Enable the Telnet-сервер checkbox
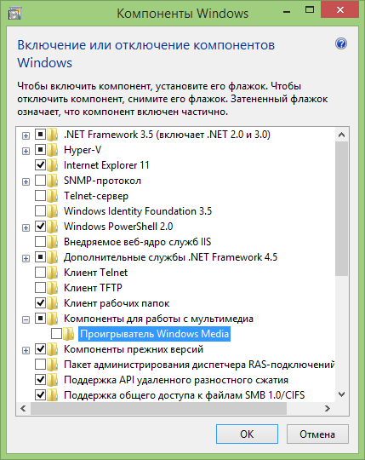The image size is (365, 460). (41, 196)
